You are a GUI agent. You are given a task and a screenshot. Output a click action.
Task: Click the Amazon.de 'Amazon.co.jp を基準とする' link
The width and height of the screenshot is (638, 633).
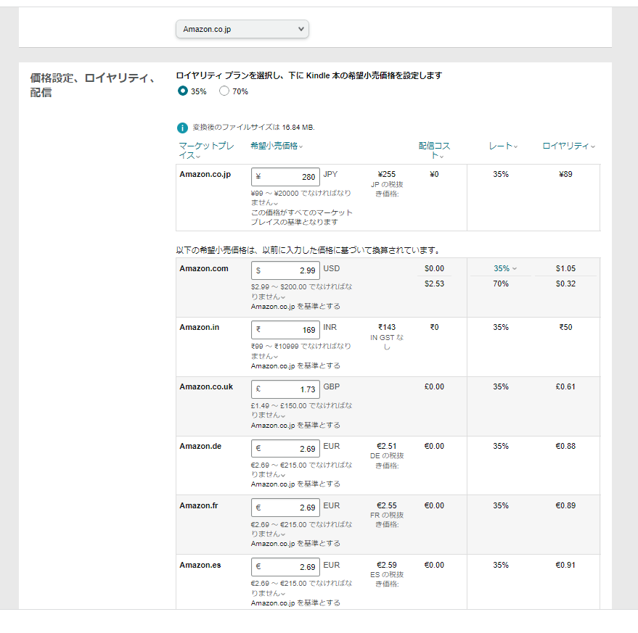pyautogui.click(x=295, y=484)
